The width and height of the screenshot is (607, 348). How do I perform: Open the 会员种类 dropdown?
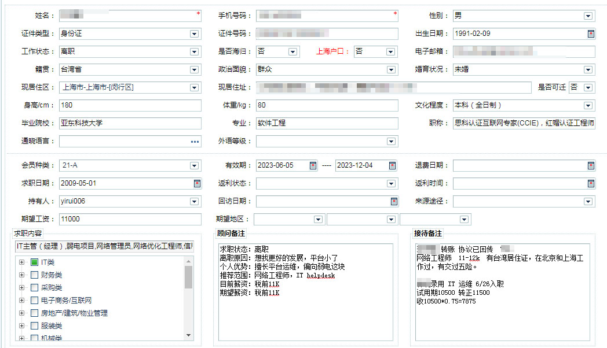pyautogui.click(x=195, y=166)
